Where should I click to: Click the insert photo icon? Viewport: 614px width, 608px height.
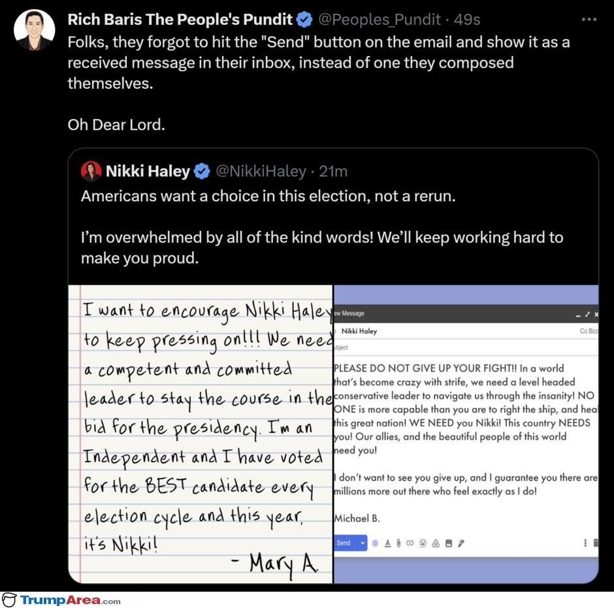click(x=449, y=543)
